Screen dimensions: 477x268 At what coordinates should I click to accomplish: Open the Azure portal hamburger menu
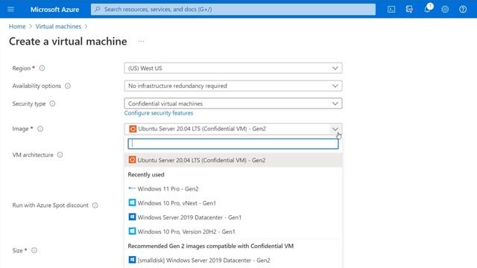[10, 9]
